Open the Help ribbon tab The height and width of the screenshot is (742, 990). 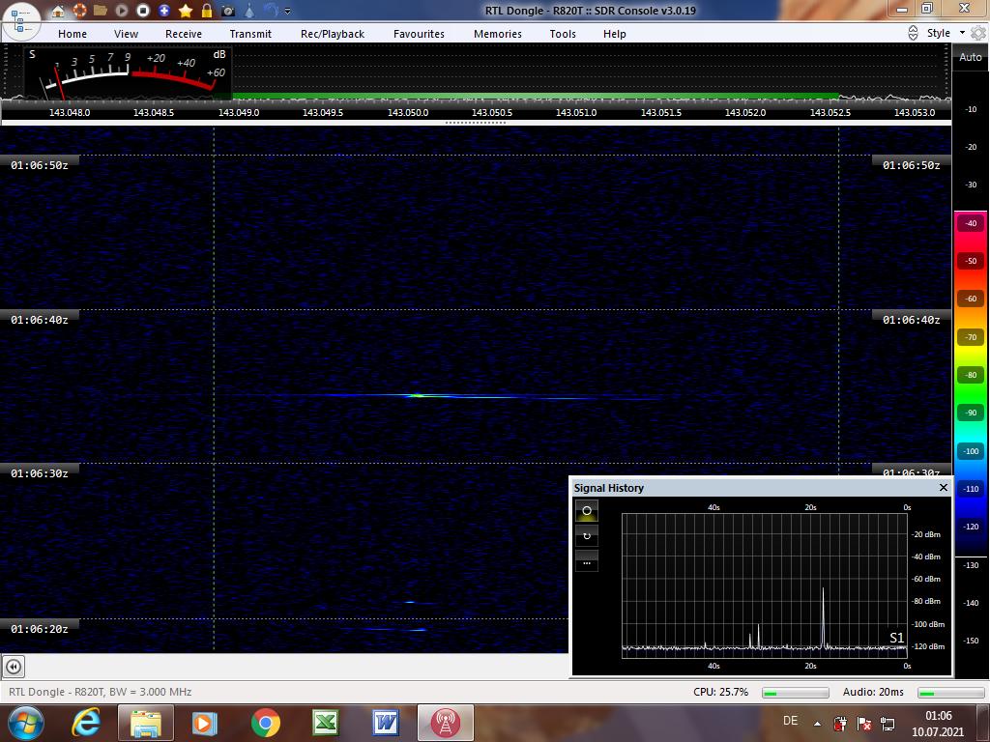tap(614, 34)
